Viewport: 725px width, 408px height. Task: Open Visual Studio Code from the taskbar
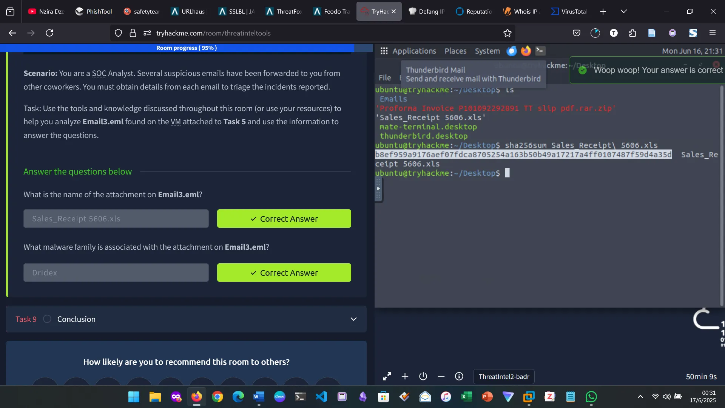pyautogui.click(x=321, y=397)
